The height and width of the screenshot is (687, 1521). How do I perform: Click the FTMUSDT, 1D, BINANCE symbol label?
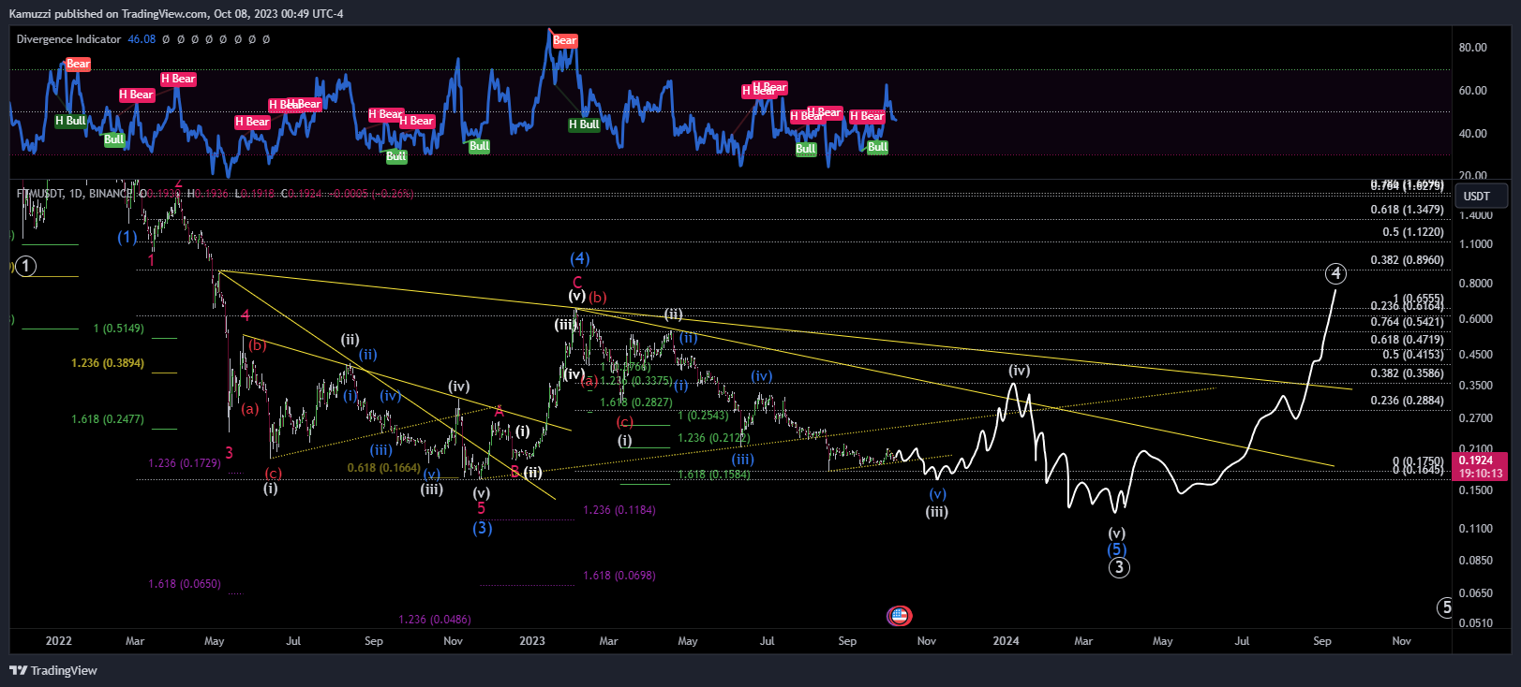click(x=74, y=194)
